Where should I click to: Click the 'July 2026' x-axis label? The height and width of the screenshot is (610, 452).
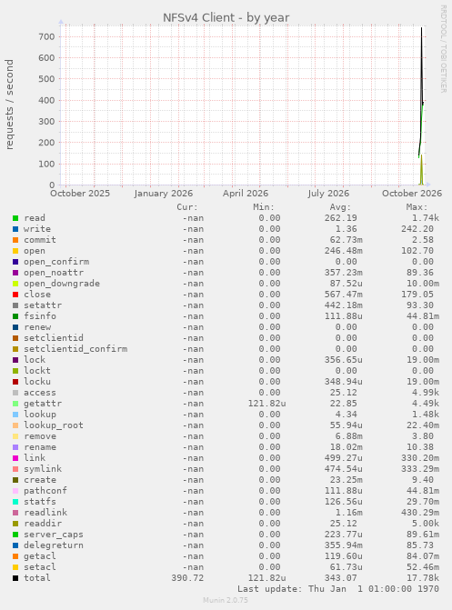point(328,194)
